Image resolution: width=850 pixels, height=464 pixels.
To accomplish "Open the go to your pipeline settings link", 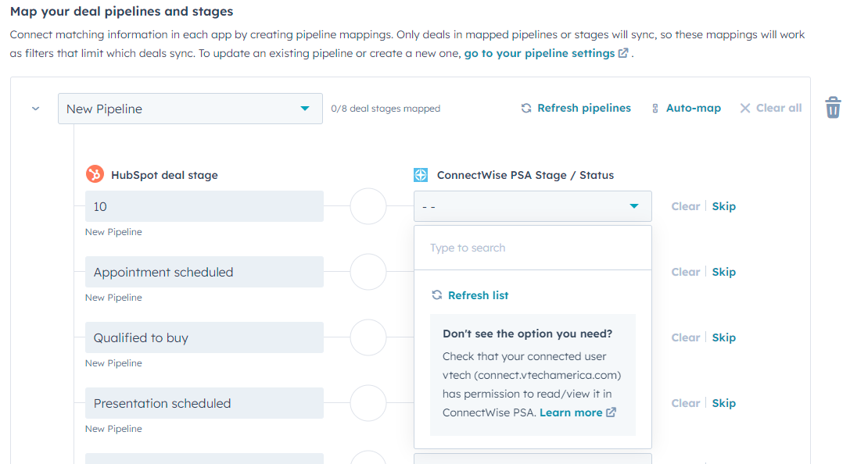I will (x=546, y=53).
